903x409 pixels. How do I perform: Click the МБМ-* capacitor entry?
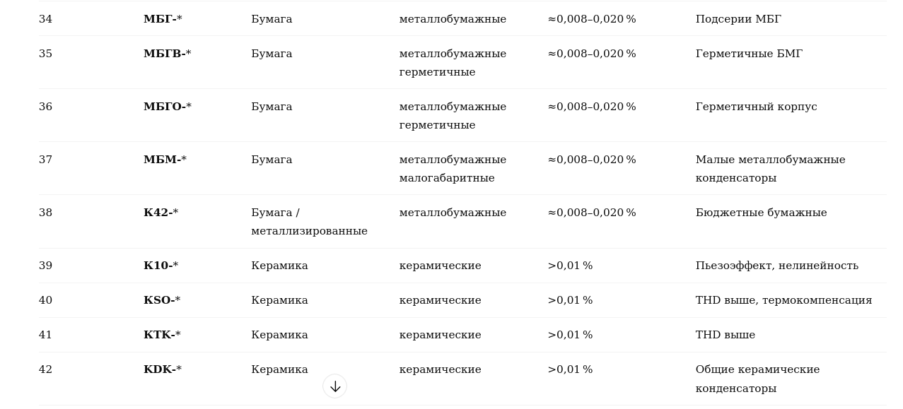point(165,160)
